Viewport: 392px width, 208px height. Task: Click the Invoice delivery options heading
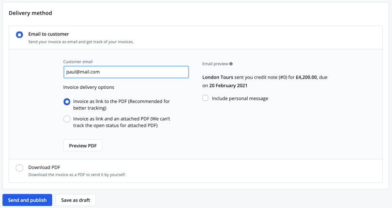coord(89,87)
